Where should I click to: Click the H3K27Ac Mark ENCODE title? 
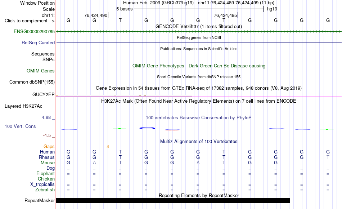198,101
